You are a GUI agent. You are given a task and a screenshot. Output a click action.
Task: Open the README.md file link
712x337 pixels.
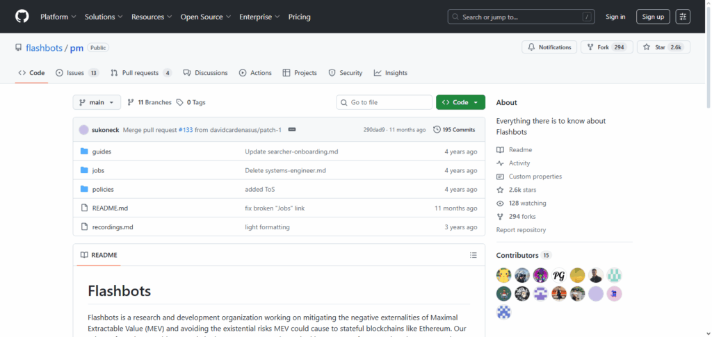[110, 208]
